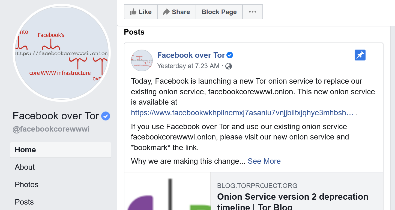Select the Home tab in the sidebar
Image resolution: width=395 pixels, height=210 pixels.
click(25, 150)
